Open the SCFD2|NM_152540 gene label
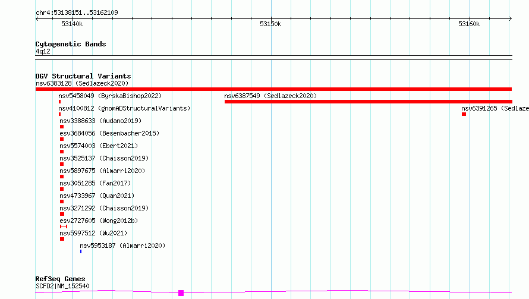 [63, 286]
